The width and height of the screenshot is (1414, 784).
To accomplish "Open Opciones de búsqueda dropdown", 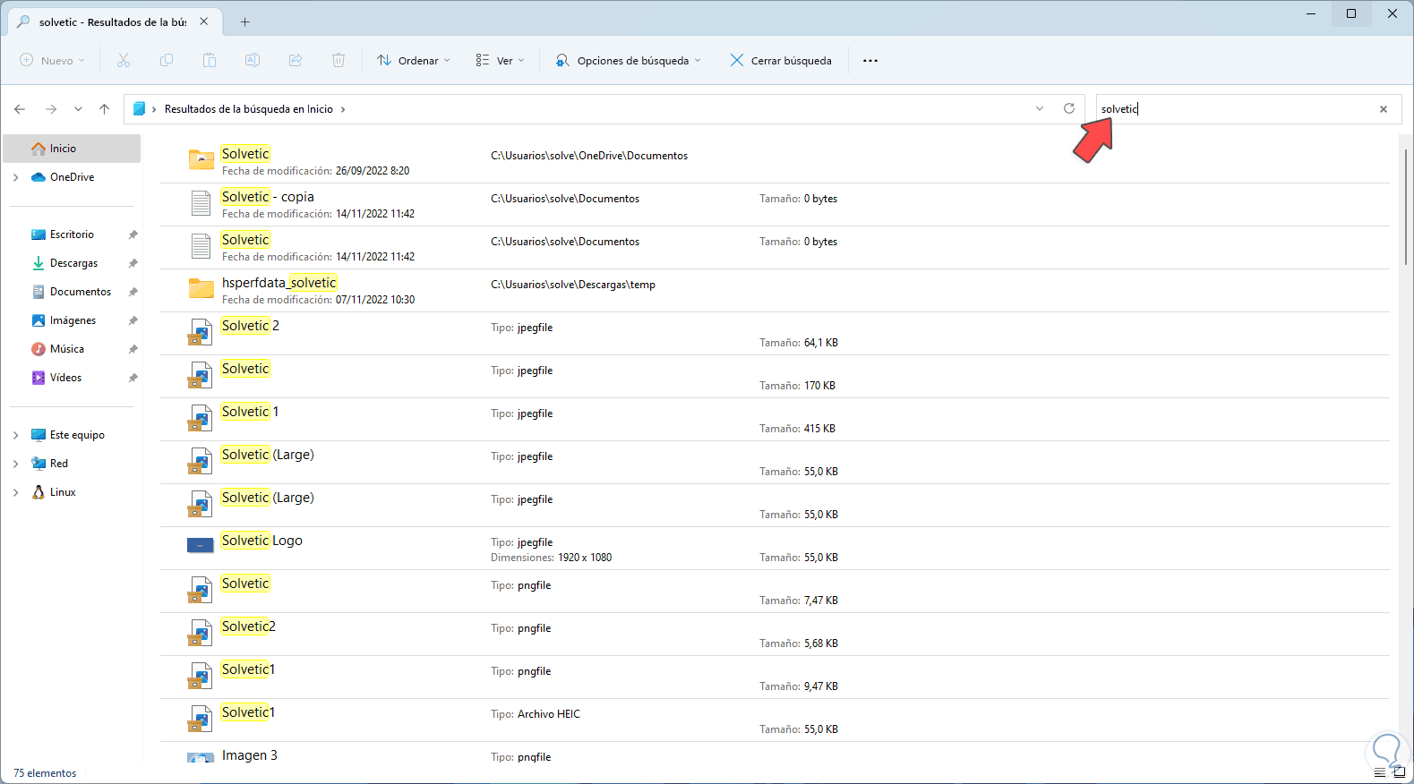I will click(629, 60).
